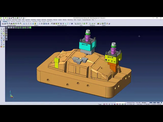The width and height of the screenshot is (163, 122).
Task: Switch to the Surfaces toolbar tab
Action: tap(23, 22)
